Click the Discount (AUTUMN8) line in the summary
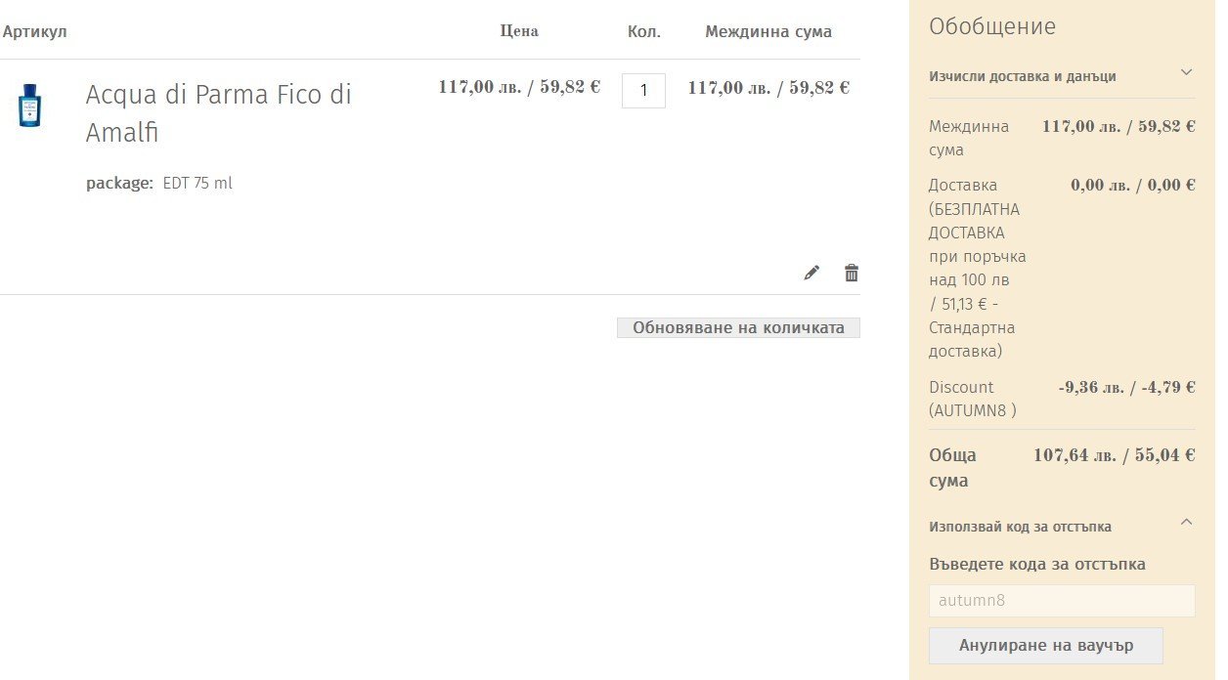Screen dimensions: 1228x680 (x=972, y=399)
